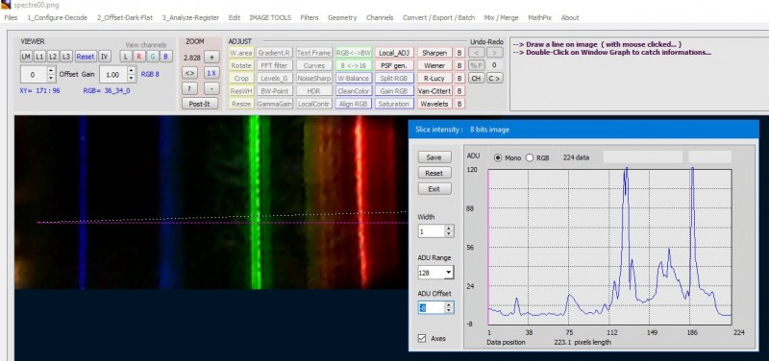Screen dimensions: 769x361
Task: Toggle the Axes checkbox
Action: point(422,339)
